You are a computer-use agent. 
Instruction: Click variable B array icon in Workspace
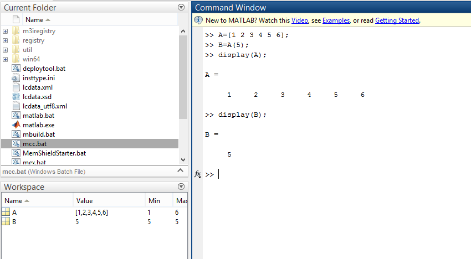(6, 221)
